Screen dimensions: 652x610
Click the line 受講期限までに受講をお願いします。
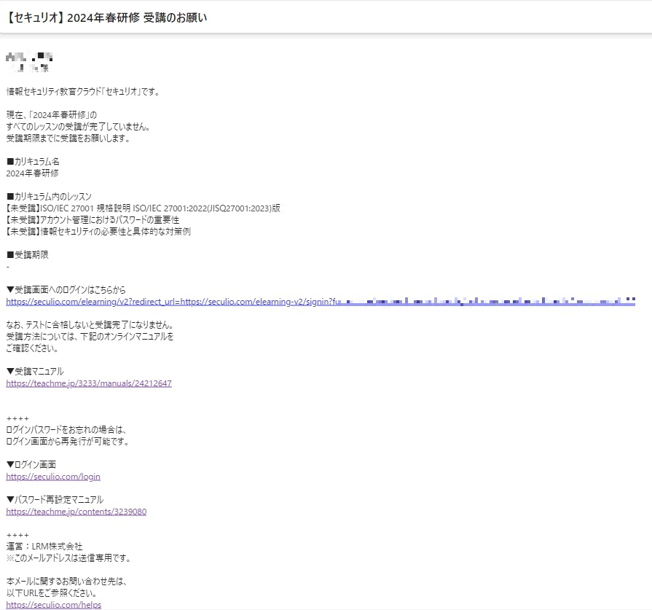(68, 138)
